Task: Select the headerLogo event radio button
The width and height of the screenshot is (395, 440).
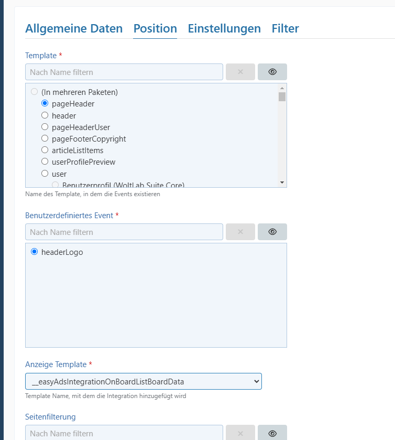Action: pos(35,252)
